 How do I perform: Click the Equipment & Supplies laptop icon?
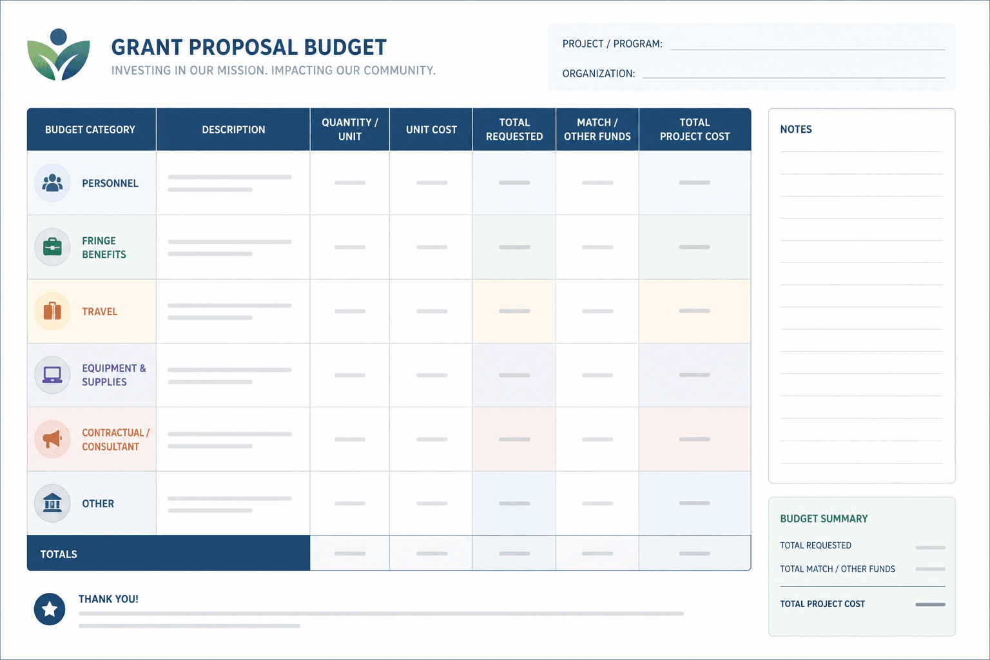coord(52,374)
